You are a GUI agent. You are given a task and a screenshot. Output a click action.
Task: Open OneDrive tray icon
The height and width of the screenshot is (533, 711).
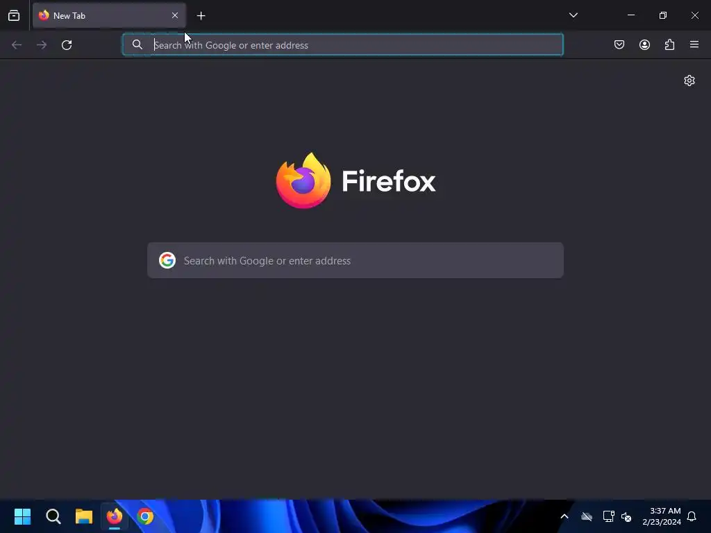click(x=587, y=516)
